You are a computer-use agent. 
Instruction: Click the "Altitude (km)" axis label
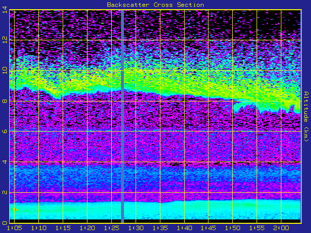[x=306, y=116]
